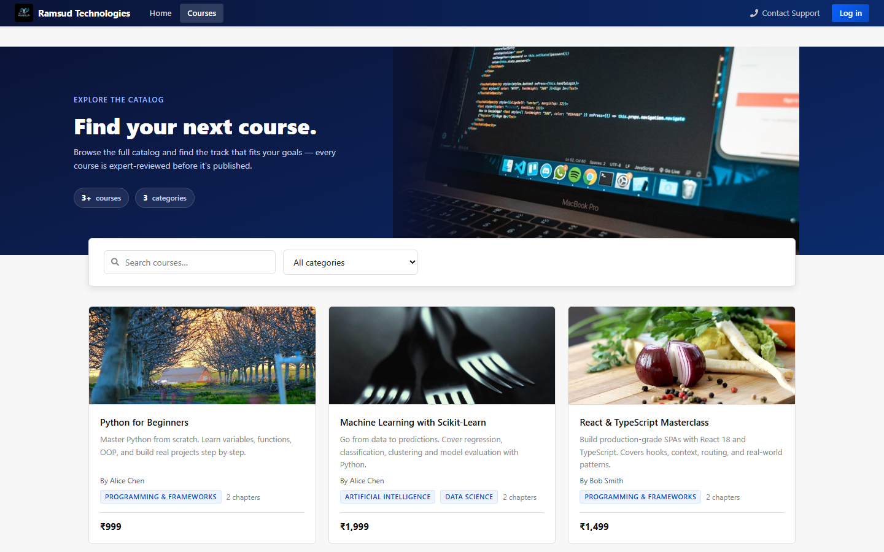
Task: Click the ₹1,999 price
Action: [354, 527]
